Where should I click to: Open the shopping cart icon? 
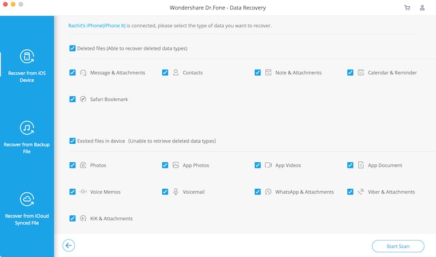(x=407, y=7)
